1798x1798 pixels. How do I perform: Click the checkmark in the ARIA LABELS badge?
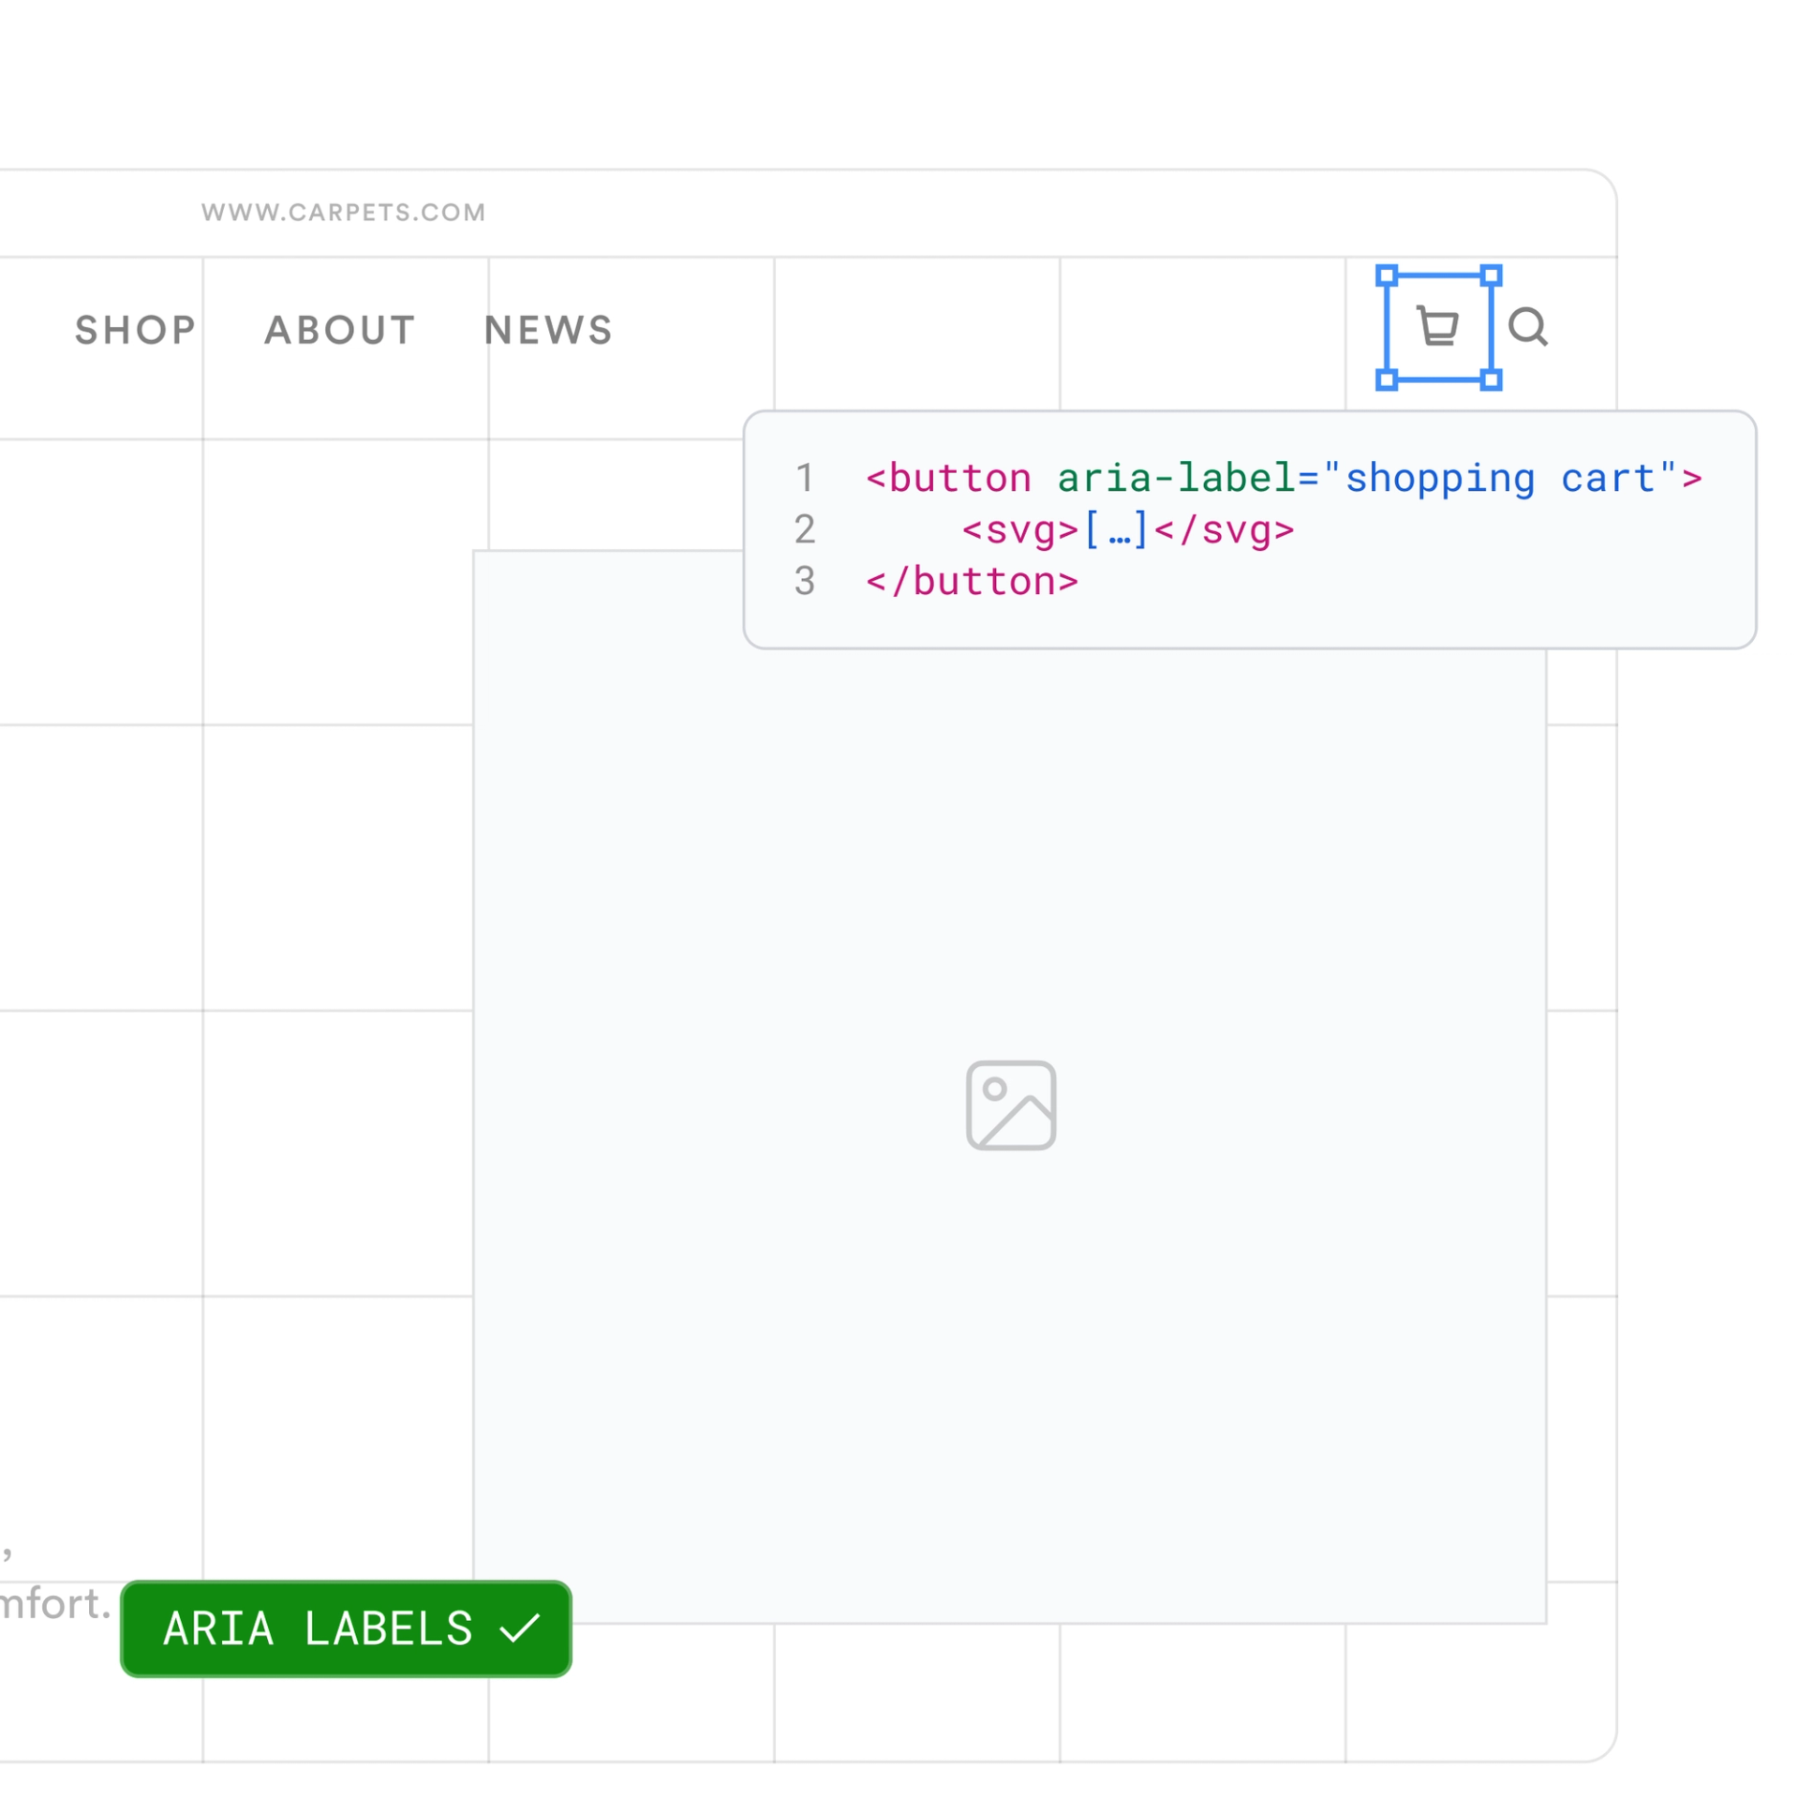click(x=520, y=1629)
